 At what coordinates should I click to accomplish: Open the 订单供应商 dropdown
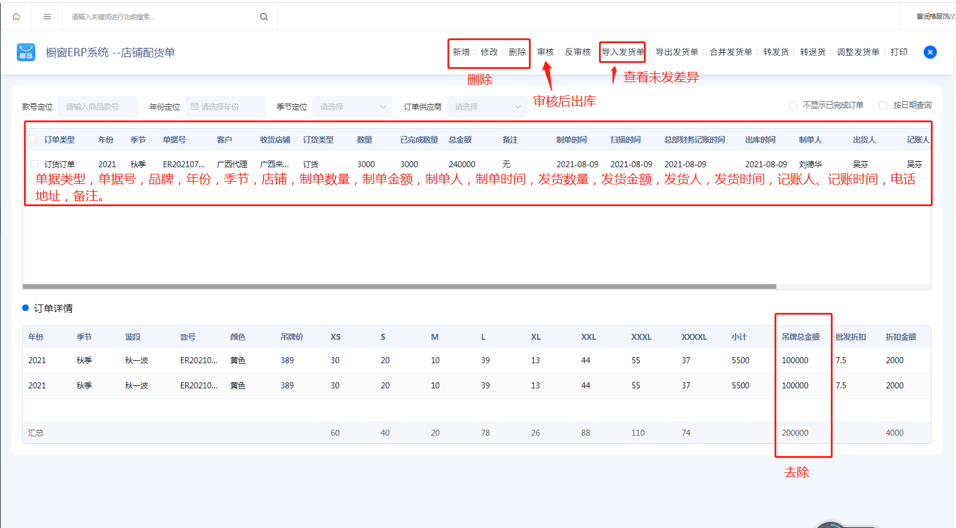tap(487, 107)
